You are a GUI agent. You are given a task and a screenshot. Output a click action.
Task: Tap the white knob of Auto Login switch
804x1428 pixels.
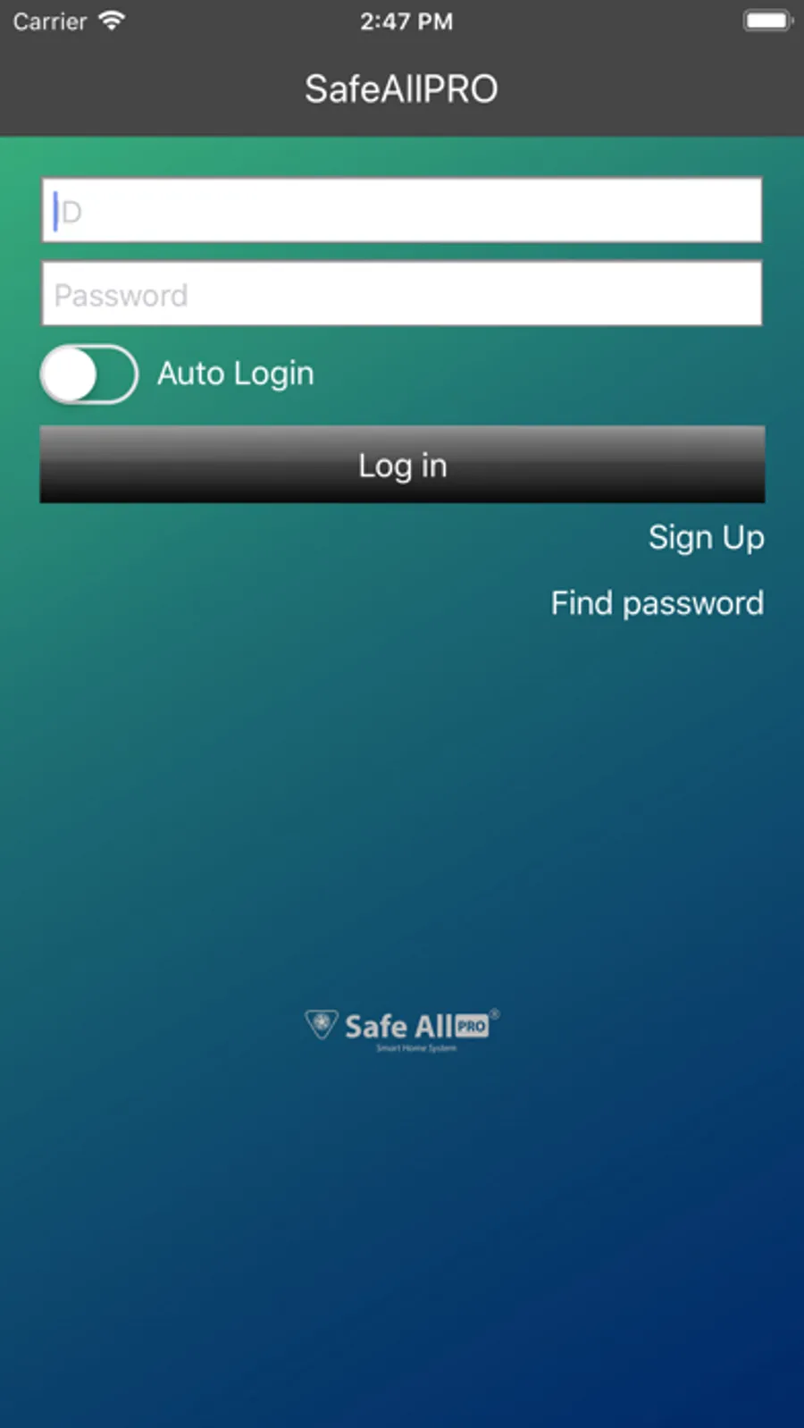[x=70, y=374]
